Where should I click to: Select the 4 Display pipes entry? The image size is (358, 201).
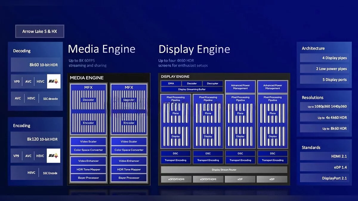coord(324,58)
